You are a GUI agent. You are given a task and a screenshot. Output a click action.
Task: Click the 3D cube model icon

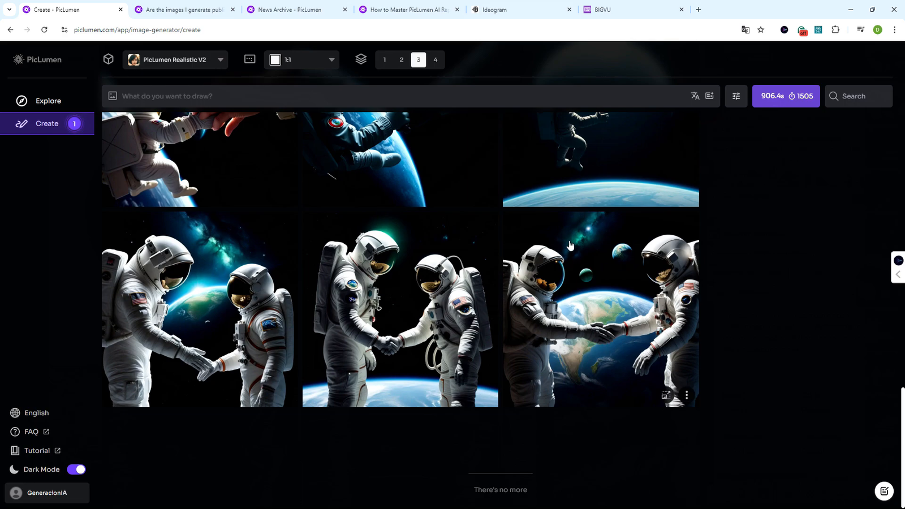[x=109, y=59]
